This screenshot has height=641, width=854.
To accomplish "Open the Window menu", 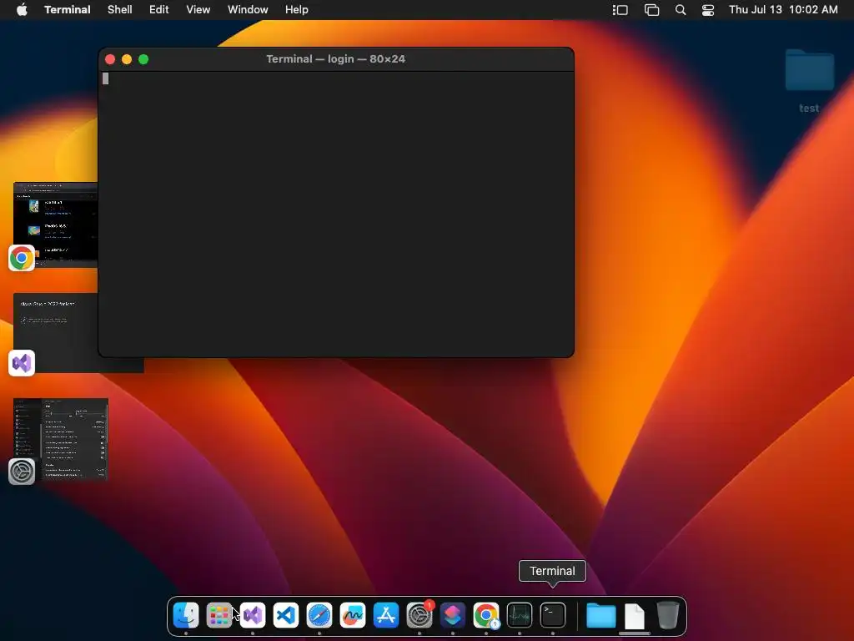I will coord(248,10).
